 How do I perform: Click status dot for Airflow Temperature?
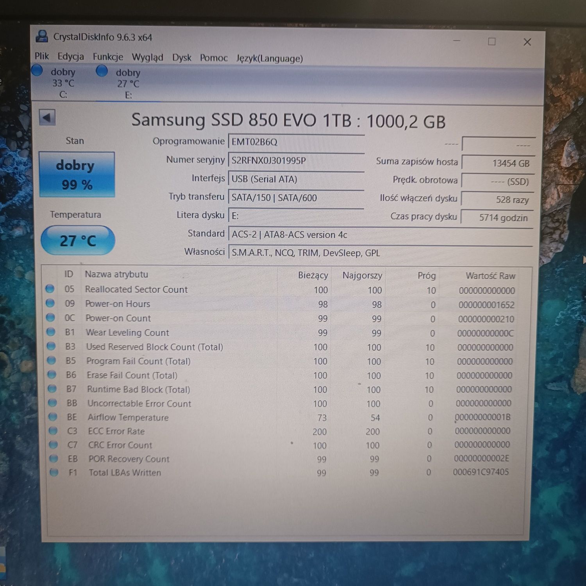click(x=53, y=416)
